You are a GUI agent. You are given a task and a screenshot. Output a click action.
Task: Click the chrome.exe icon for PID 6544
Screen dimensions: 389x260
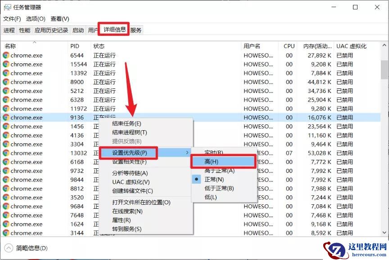point(5,55)
